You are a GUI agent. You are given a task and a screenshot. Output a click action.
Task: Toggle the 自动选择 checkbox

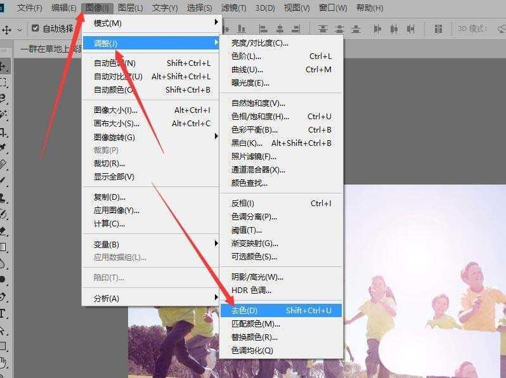pos(36,28)
